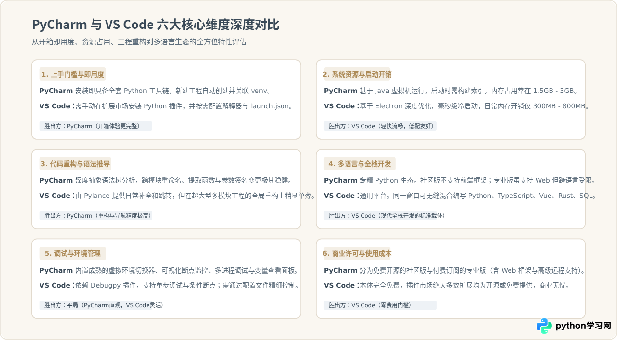Select the heading 3. 代码重构与语法推导

pos(76,164)
